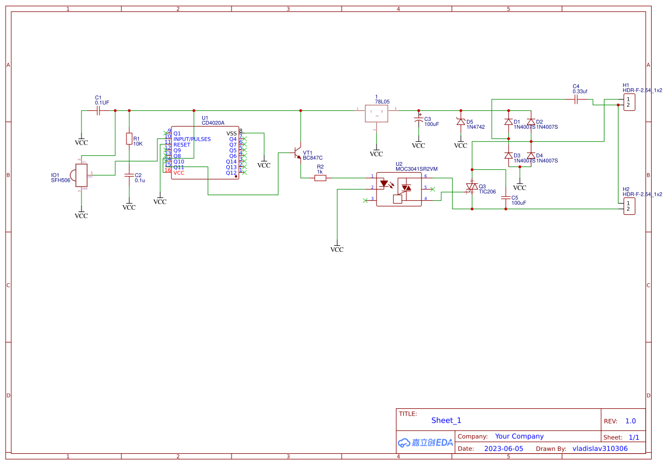This screenshot has width=668, height=465.
Task: Click the VCC power symbol below C3
Action: 417,143
